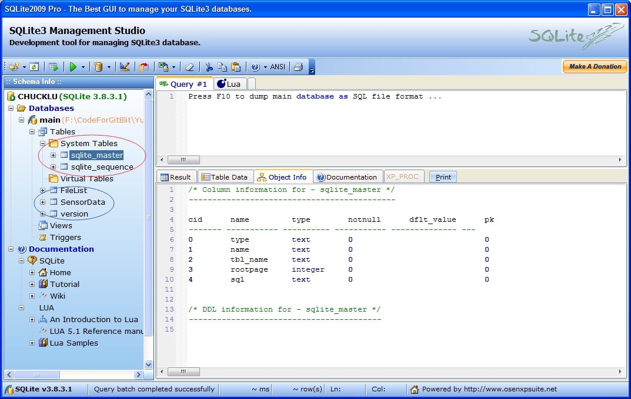Click the scissors cut icon
This screenshot has height=399, width=631.
(209, 67)
